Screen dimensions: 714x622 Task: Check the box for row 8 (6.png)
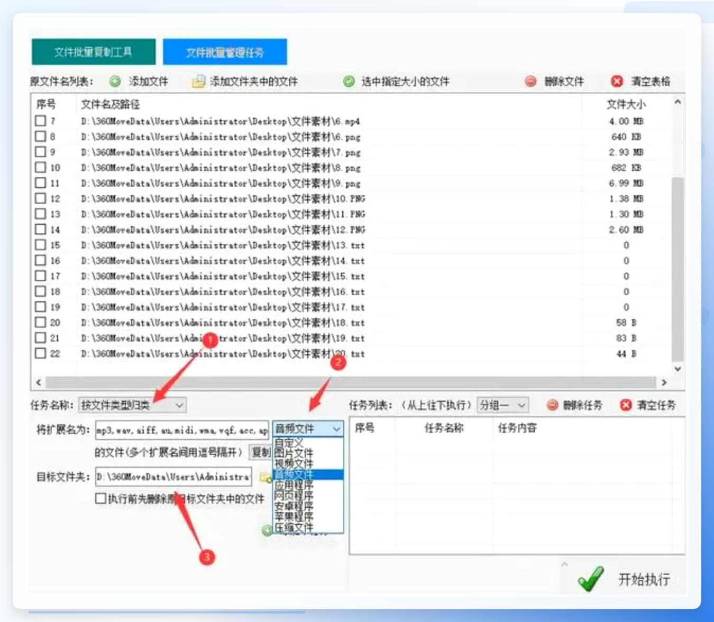point(40,136)
